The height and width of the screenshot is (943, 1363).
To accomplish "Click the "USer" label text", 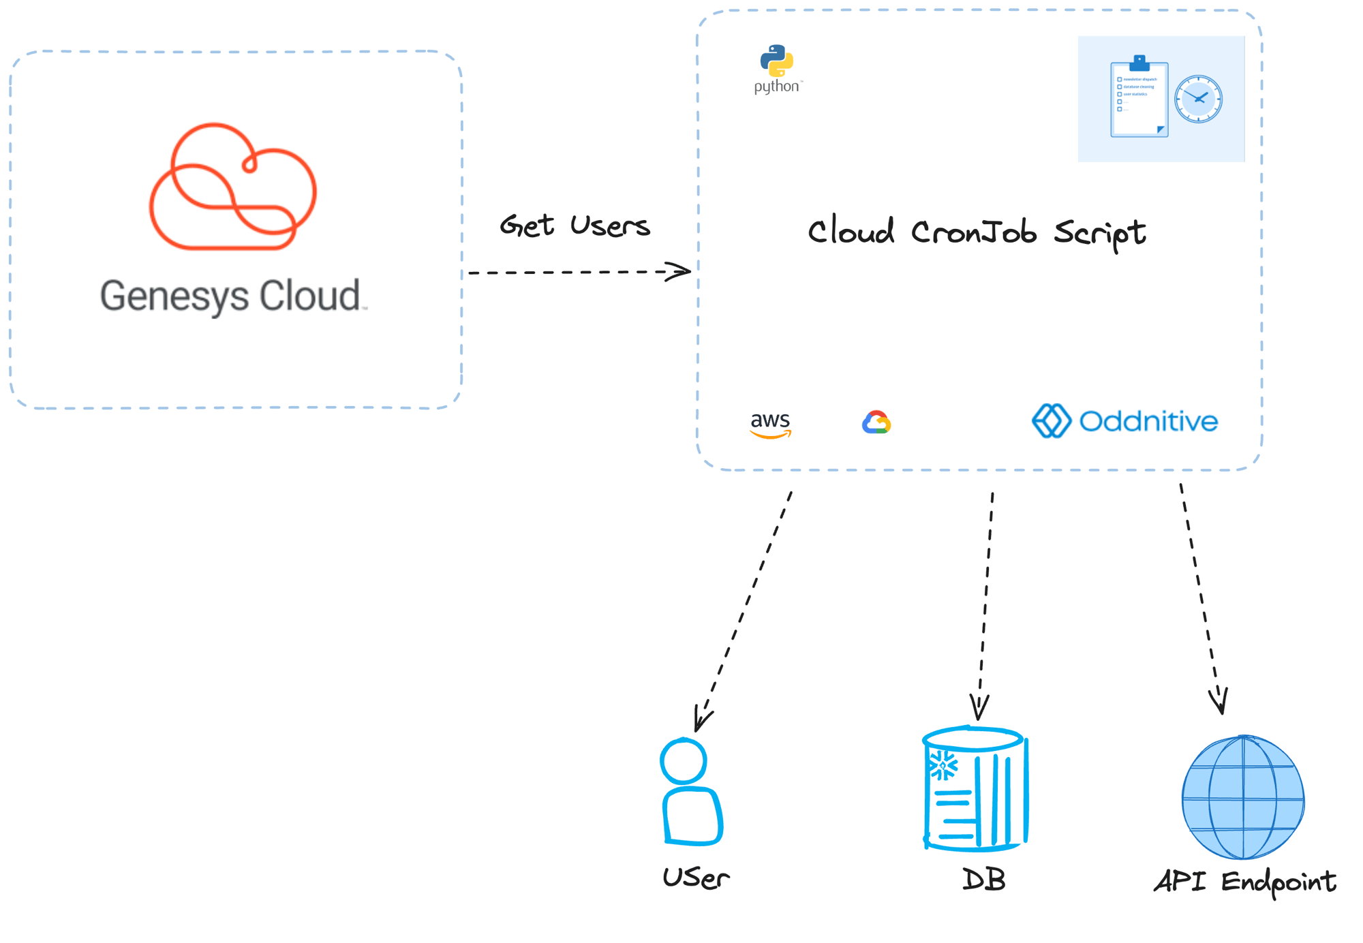I will click(x=696, y=878).
